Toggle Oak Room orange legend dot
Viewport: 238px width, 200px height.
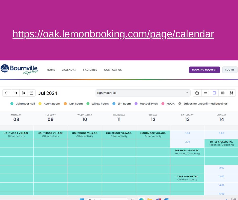pyautogui.click(x=65, y=104)
